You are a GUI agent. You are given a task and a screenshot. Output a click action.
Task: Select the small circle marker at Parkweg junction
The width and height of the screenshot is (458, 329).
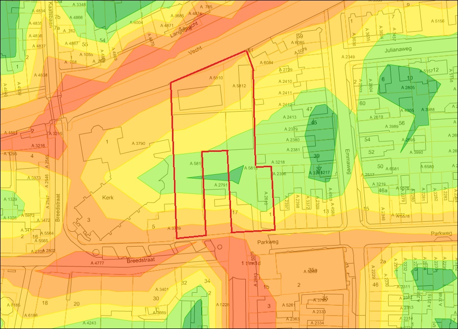220,247
